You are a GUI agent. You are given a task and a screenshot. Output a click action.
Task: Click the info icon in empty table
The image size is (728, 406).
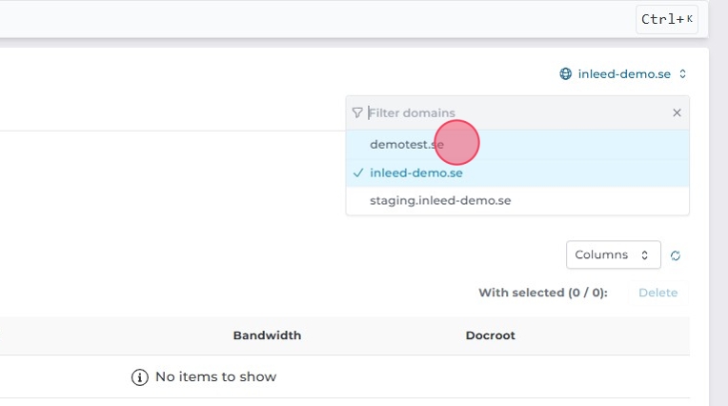pos(139,376)
